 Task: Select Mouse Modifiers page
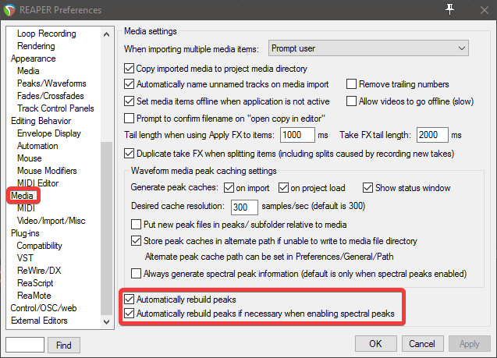point(47,171)
